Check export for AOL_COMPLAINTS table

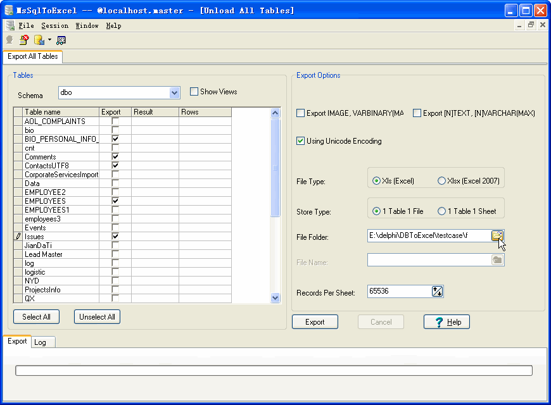(x=115, y=121)
